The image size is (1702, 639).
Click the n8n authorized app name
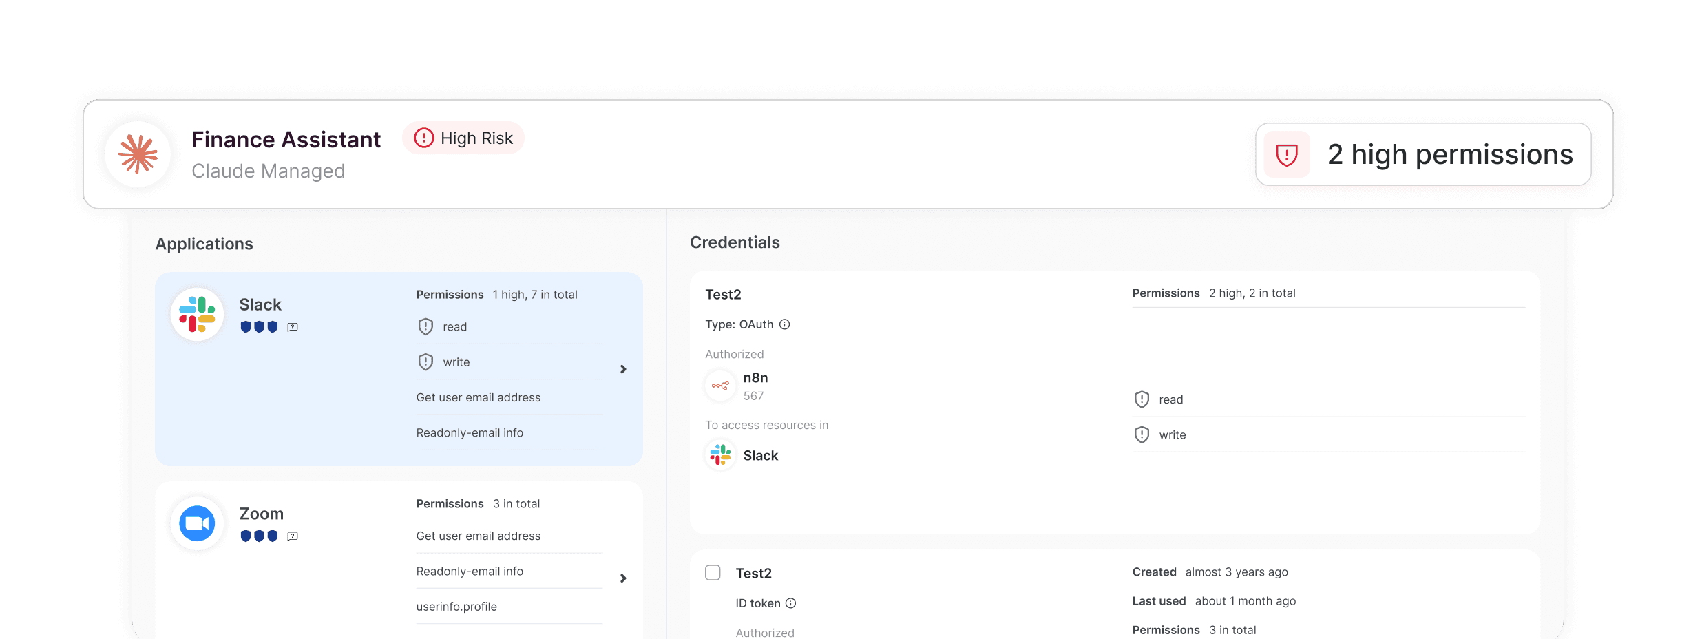(755, 377)
